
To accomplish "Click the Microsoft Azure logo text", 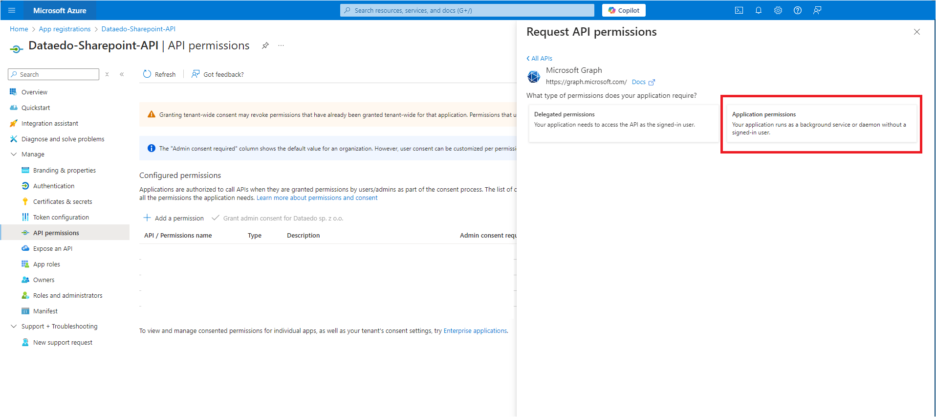I will [60, 10].
